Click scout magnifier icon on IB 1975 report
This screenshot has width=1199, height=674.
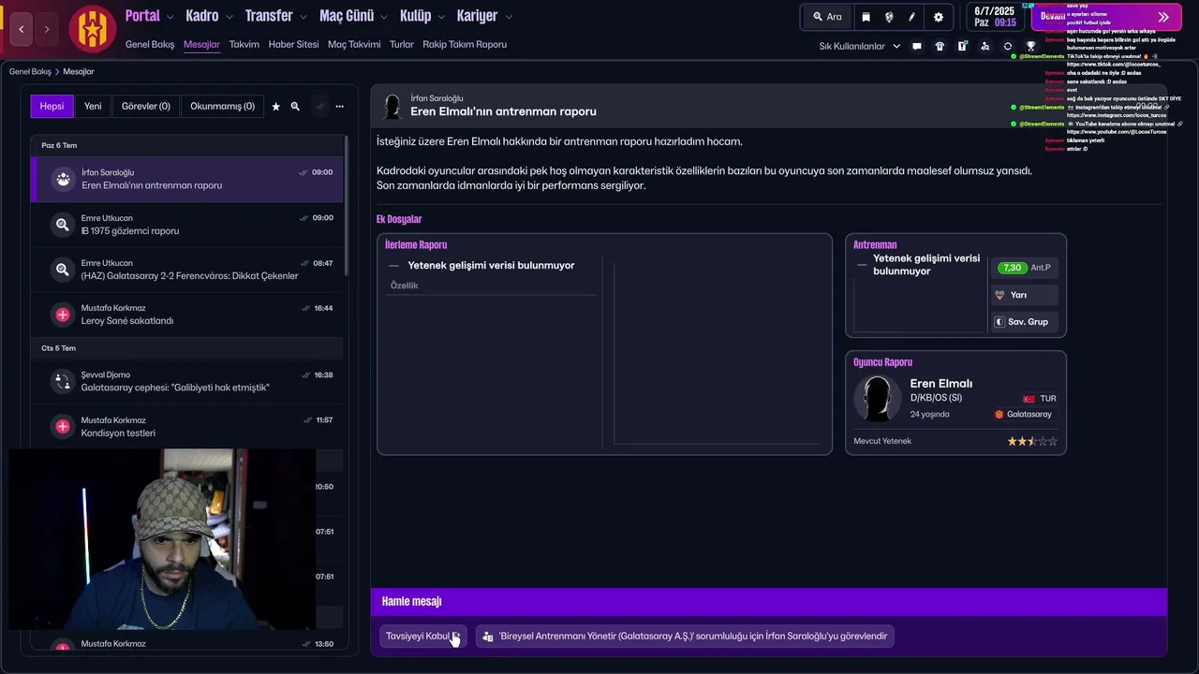click(x=63, y=225)
